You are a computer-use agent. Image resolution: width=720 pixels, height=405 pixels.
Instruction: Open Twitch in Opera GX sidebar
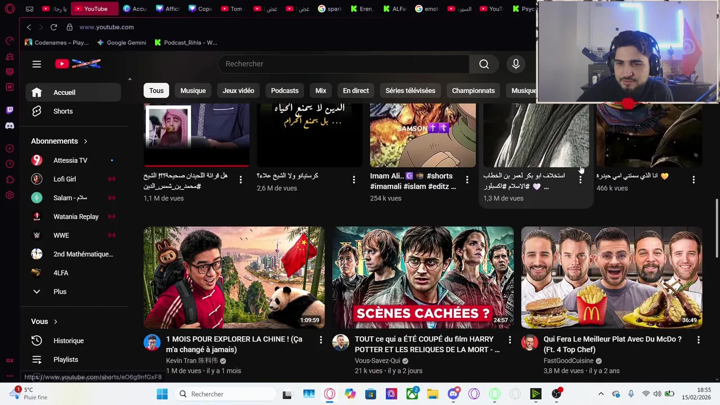[x=10, y=110]
